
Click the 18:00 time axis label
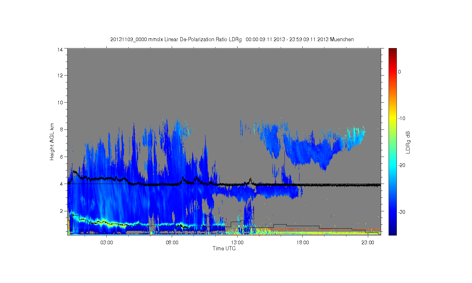click(302, 243)
